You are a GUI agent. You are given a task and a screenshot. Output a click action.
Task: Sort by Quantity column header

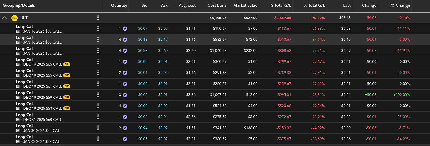[x=119, y=6]
